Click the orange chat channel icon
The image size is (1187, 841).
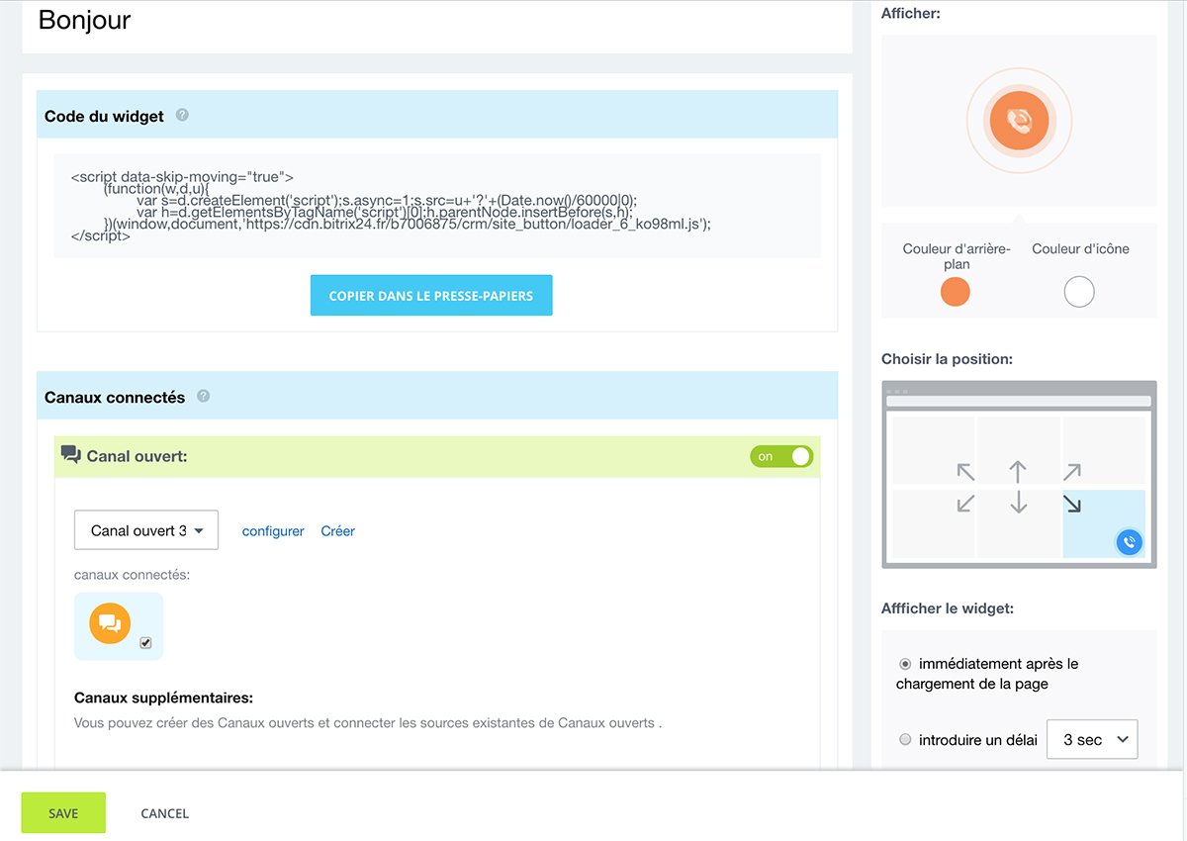click(110, 622)
